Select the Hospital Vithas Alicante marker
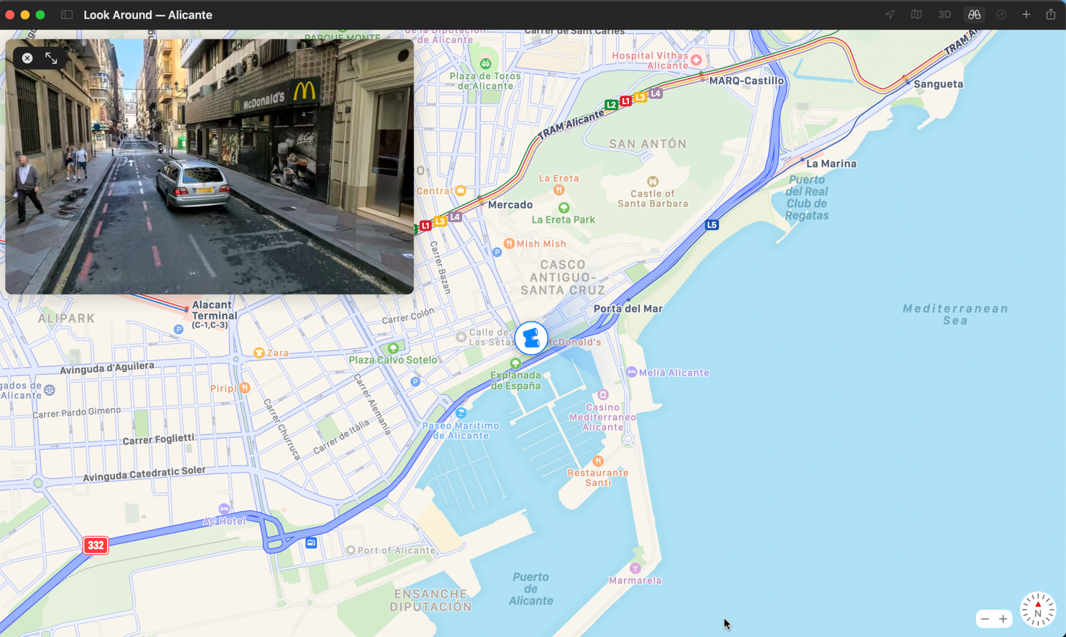The width and height of the screenshot is (1066, 637). click(x=696, y=60)
